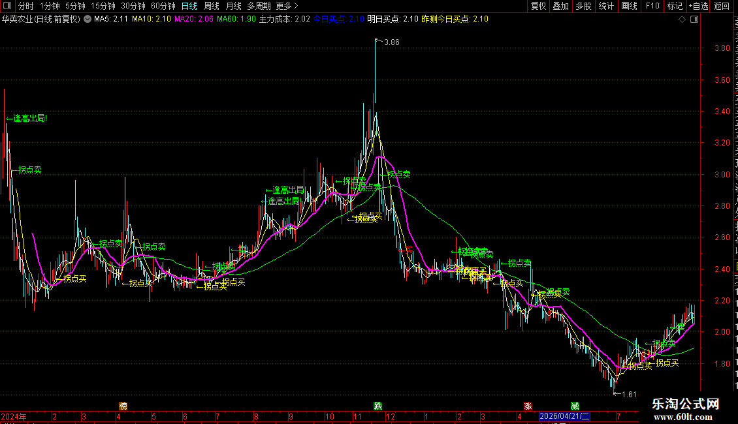Click the diamond marker icon above chart
The width and height of the screenshot is (738, 424).
(x=682, y=20)
